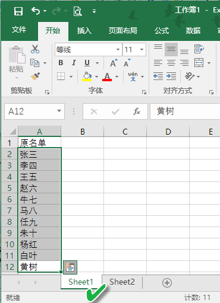Click the Print Preview icon
Viewport: 220px width, 303px height.
coord(77,11)
